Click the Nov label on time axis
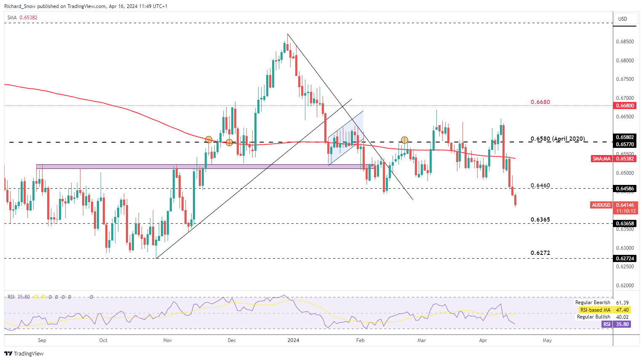This screenshot has width=644, height=361. point(168,340)
